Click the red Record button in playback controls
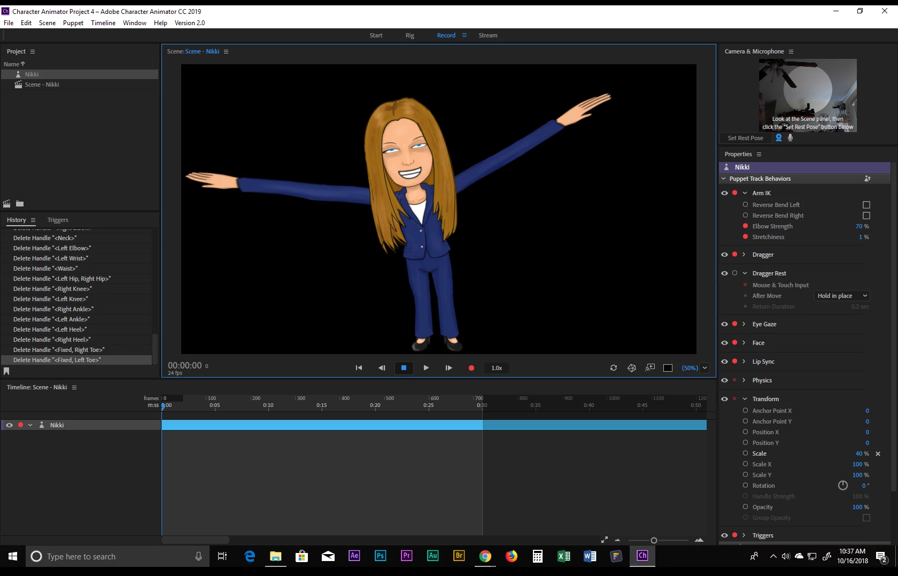 471,368
